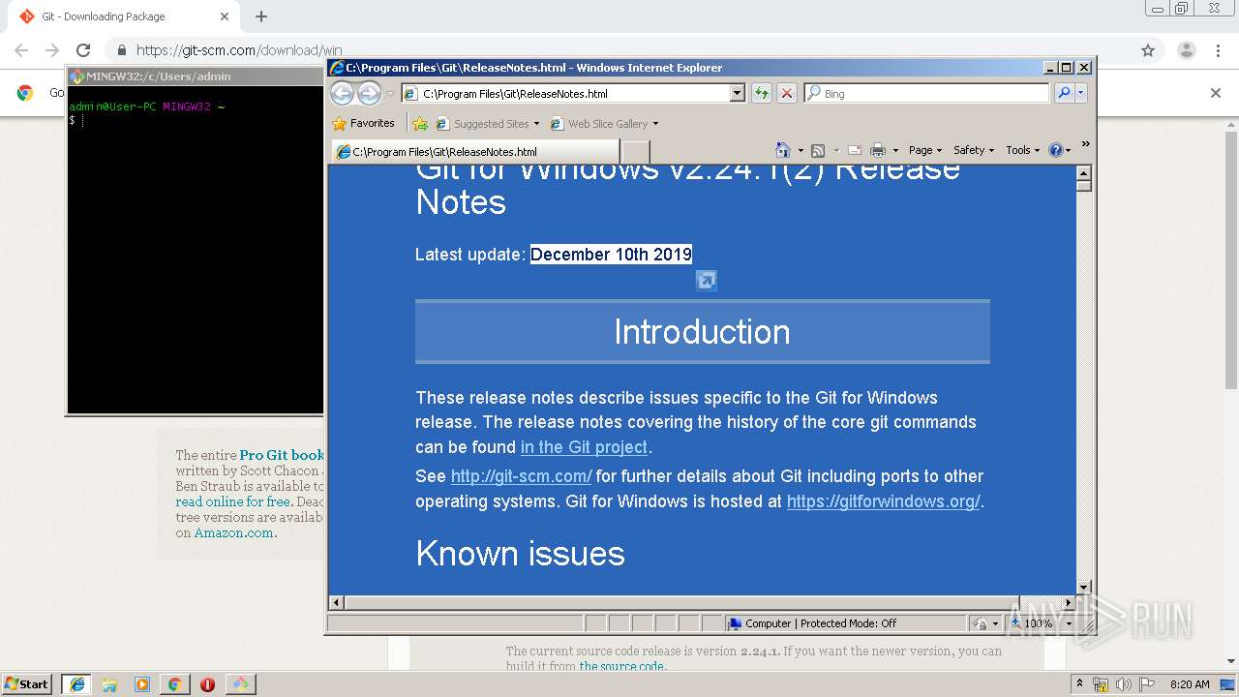
Task: Dismiss the Chrome infobar with X
Action: pos(1216,93)
